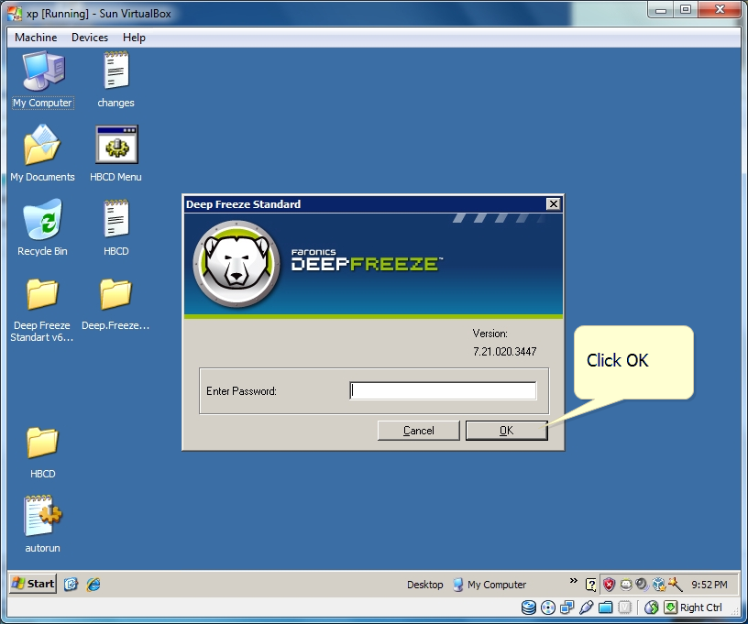The height and width of the screenshot is (624, 748).
Task: Click the VirtualBox USB devices status icon
Action: (x=587, y=608)
